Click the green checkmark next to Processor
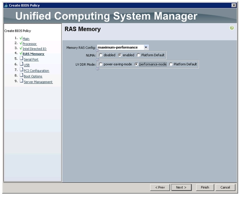Viewport: 239px width, 202px height. (x=21, y=43)
